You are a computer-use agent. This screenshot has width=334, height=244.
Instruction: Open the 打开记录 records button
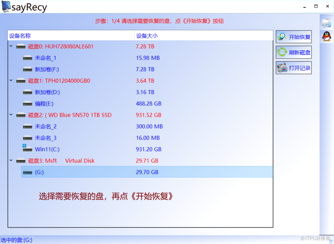293,68
